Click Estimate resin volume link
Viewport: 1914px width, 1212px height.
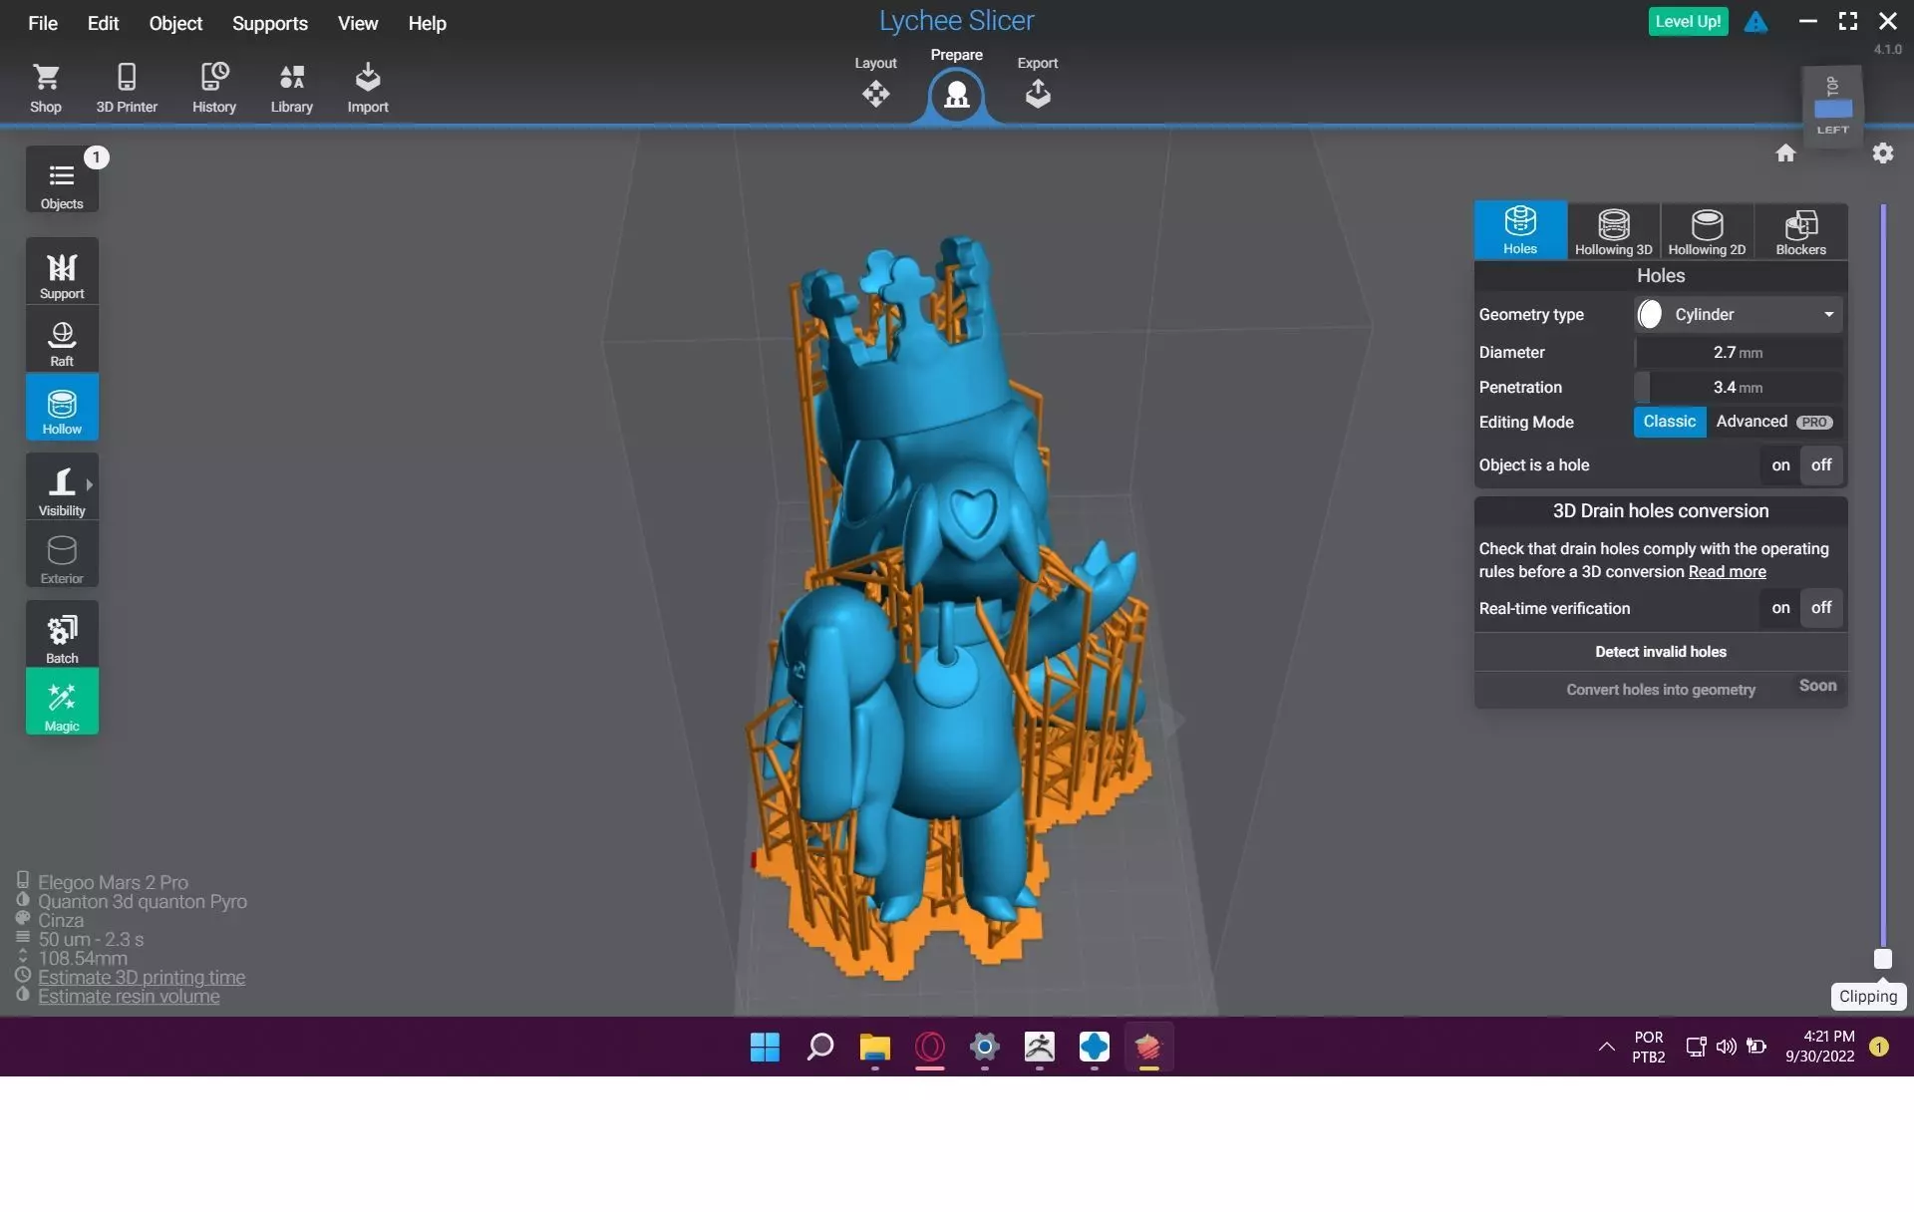coord(129,997)
